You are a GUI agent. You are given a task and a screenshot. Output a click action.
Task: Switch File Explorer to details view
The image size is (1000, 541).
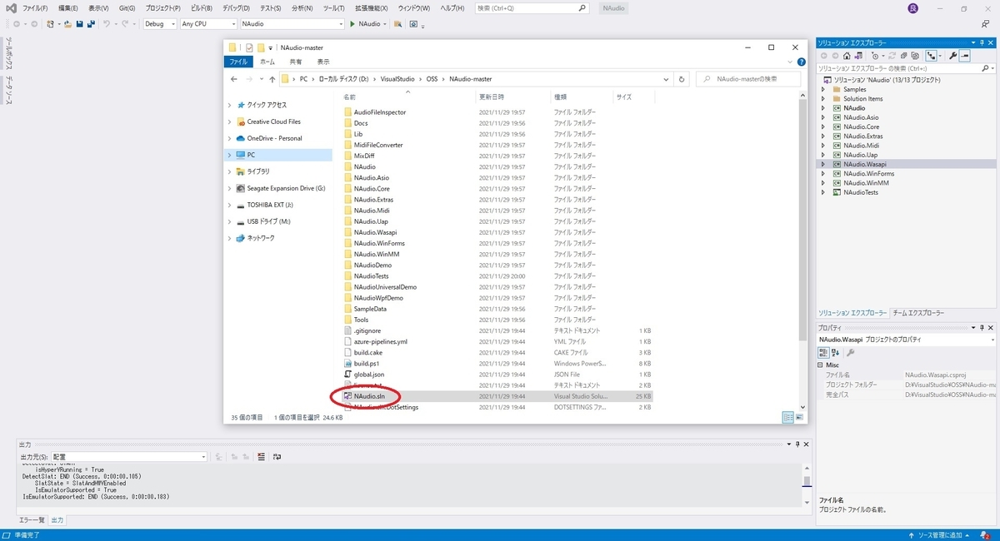787,417
